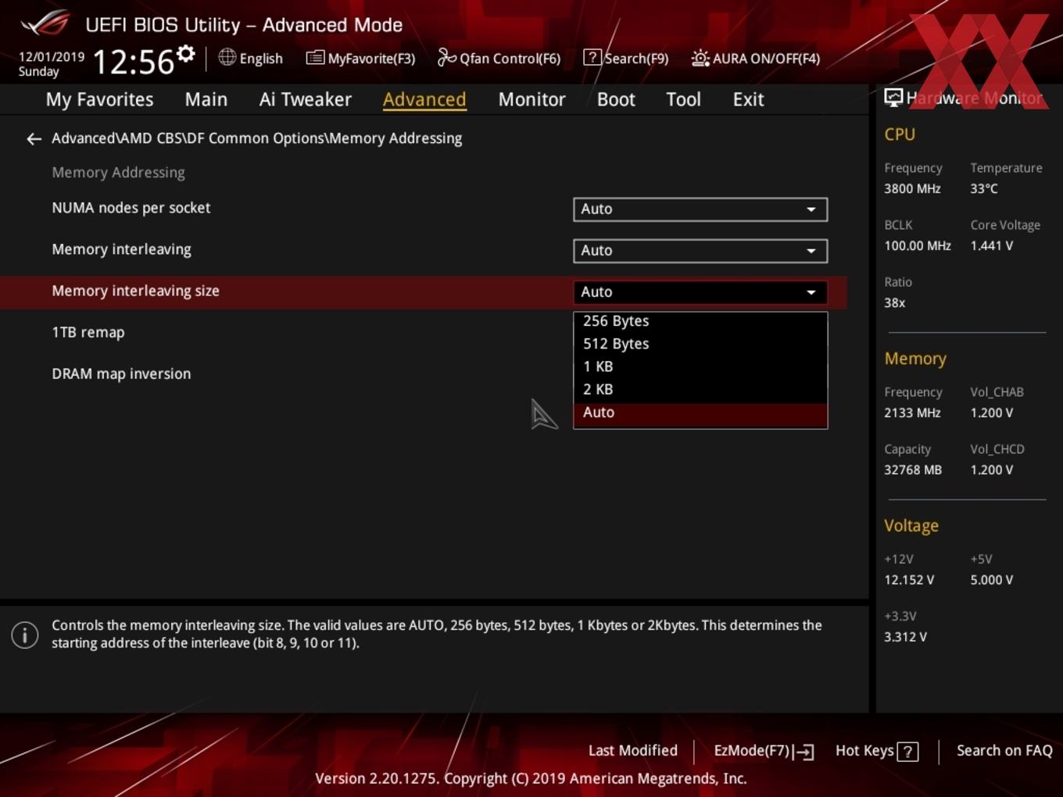Click the Search question mark icon
1063x797 pixels.
click(592, 57)
